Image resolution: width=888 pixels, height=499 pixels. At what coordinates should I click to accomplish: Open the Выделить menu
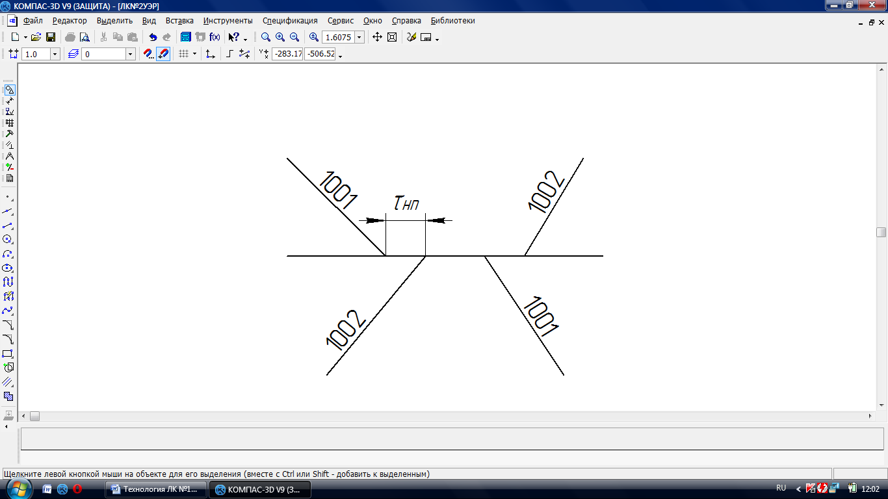tap(114, 21)
